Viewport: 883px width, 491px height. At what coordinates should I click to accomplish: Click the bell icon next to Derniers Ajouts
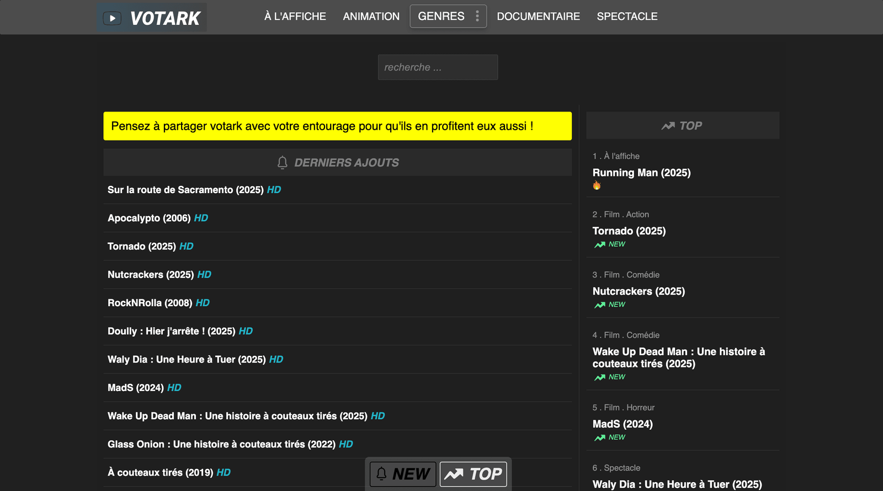(x=283, y=163)
